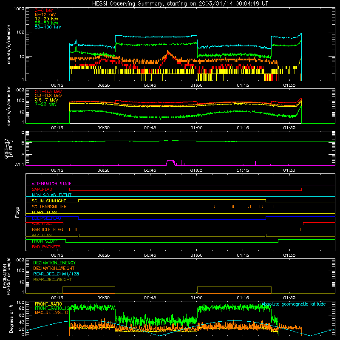The height and width of the screenshot is (340, 340).
Task: Click the REAR_DEC_CHAN/128 legend label
Action: [56, 274]
